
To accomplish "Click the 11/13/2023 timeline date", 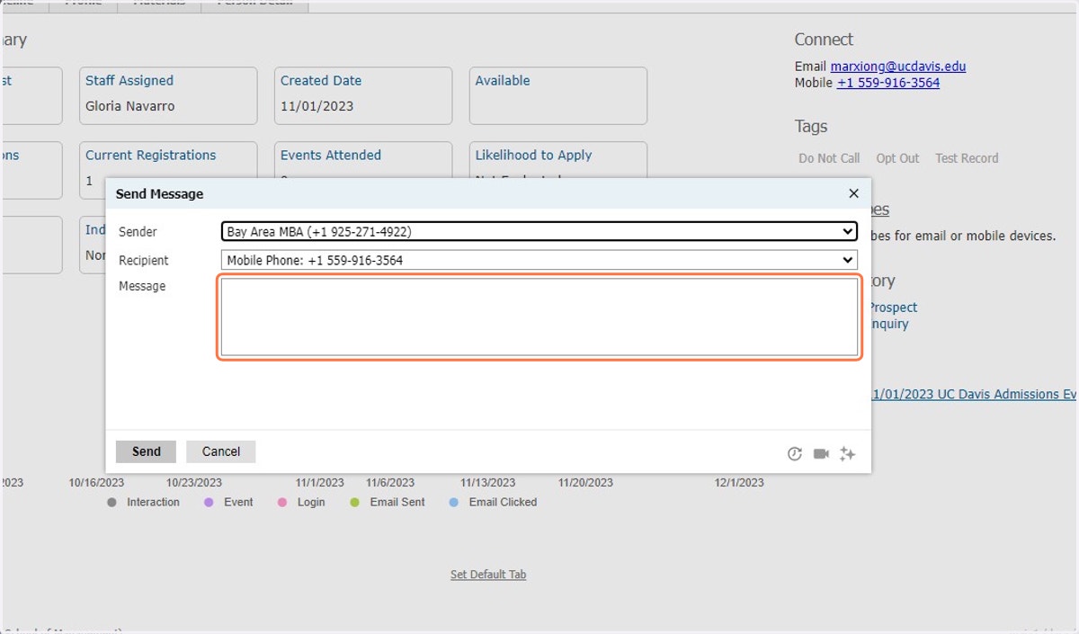I will 488,483.
